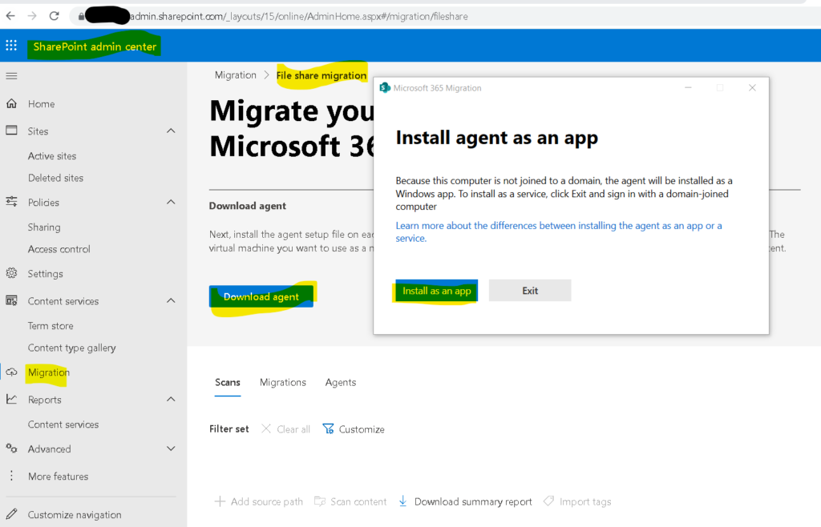821x527 pixels.
Task: Click the Download agent heading text
Action: [248, 206]
